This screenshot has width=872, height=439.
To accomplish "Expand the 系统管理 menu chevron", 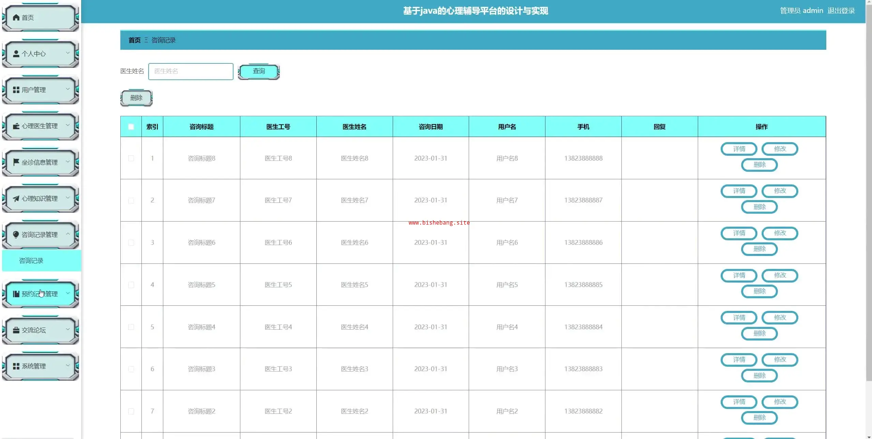I will pos(68,366).
